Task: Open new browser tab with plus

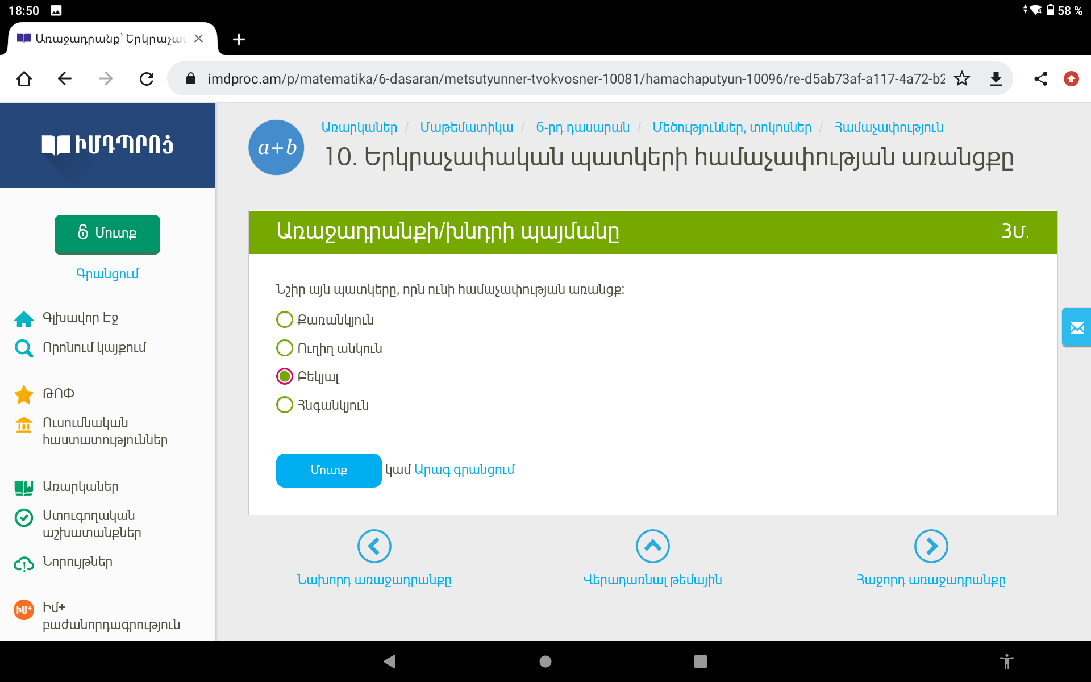Action: click(239, 39)
